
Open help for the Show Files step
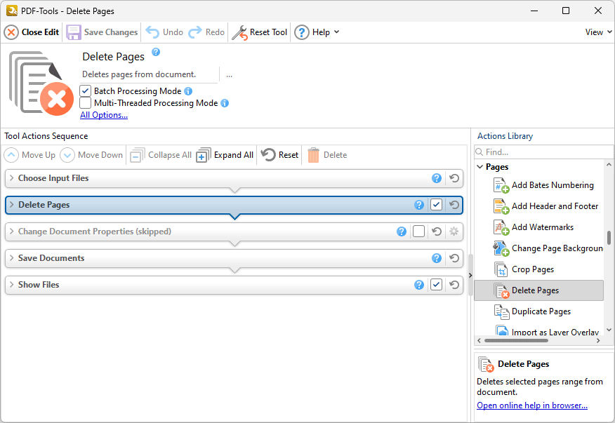[x=419, y=285]
